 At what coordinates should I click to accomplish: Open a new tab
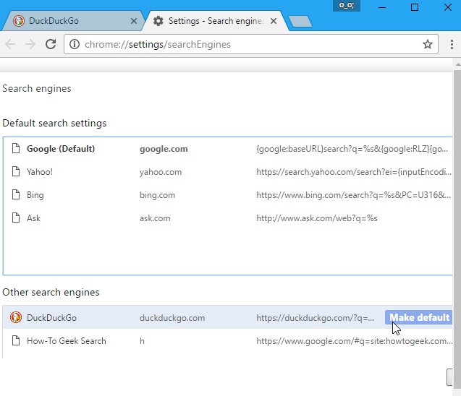[x=300, y=22]
